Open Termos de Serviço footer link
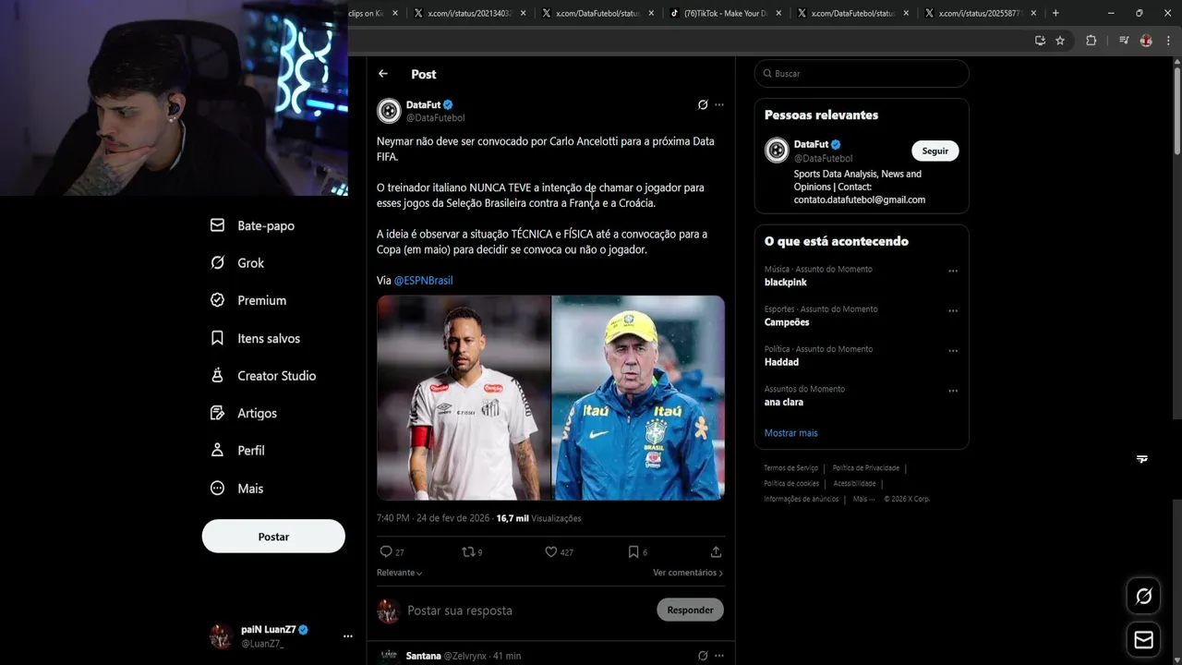 (790, 468)
